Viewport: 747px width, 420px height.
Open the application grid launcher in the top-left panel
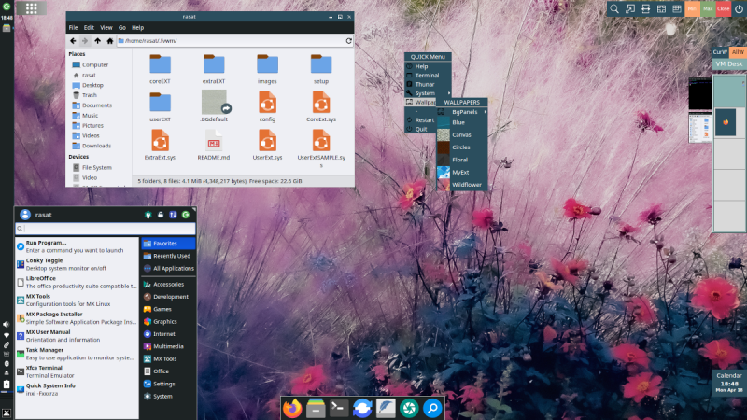coord(31,8)
